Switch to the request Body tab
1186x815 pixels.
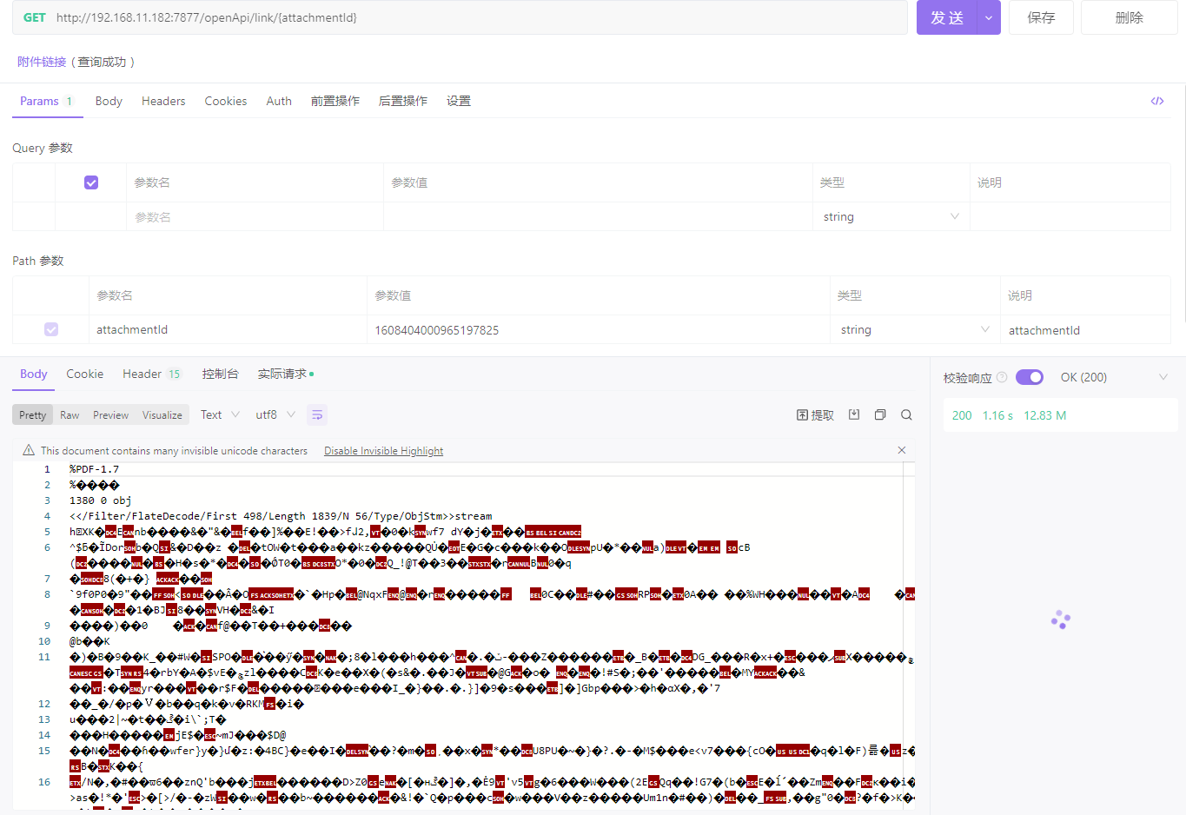(109, 101)
